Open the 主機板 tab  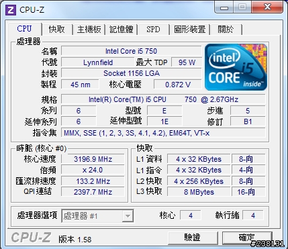[89, 30]
